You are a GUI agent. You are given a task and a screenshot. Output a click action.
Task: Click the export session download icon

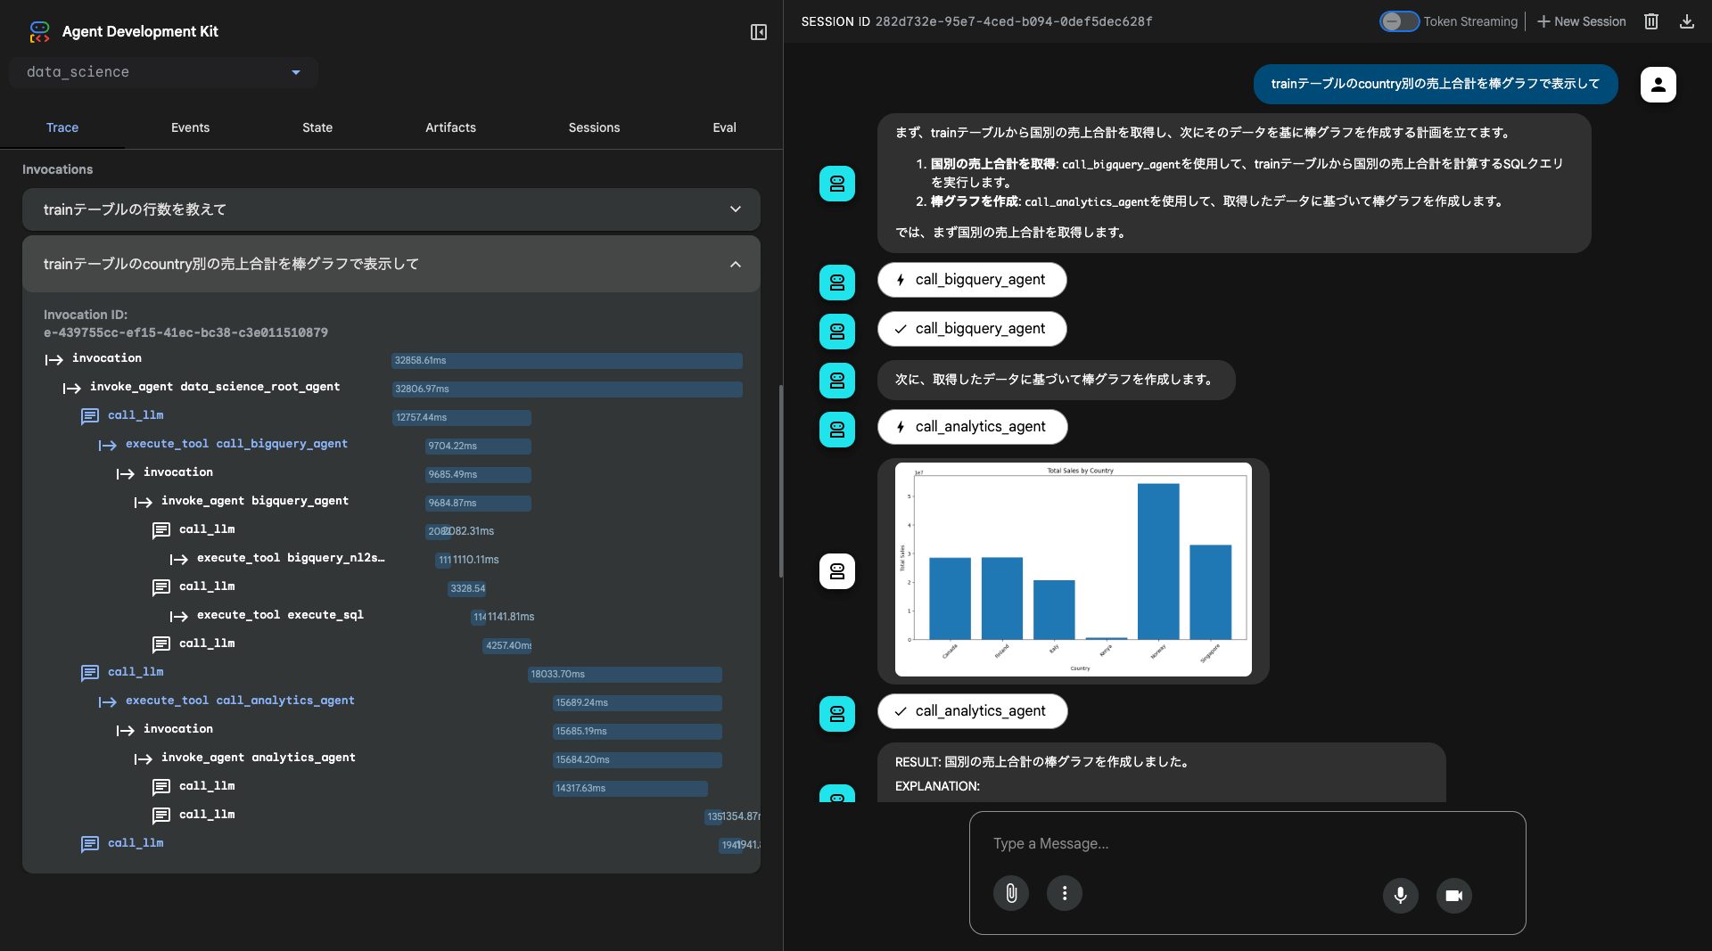point(1686,21)
